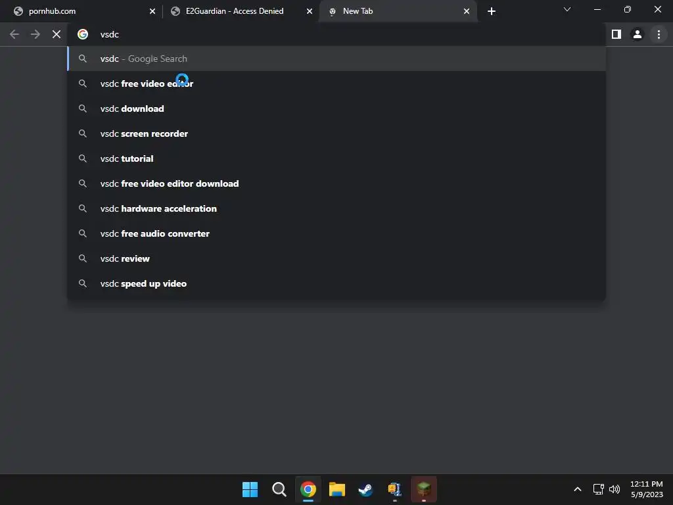Expand the tab search dropdown arrow

pos(567,9)
